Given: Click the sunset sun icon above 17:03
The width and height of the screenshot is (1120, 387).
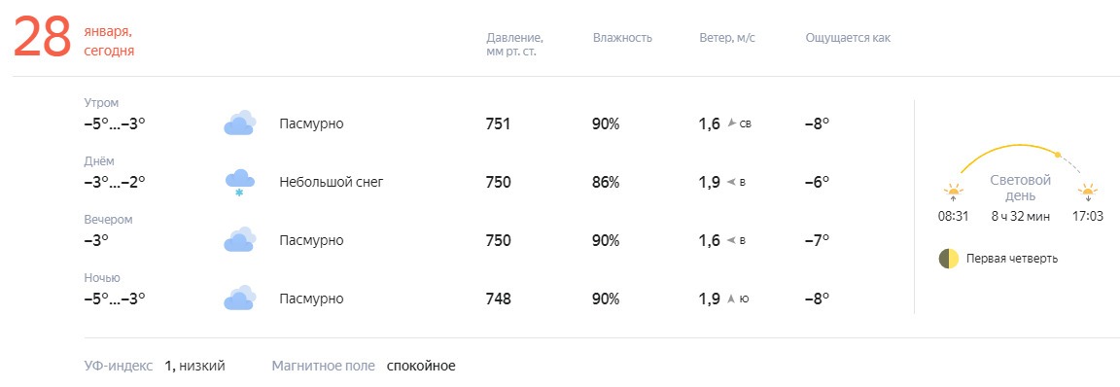Looking at the screenshot, I should coord(1087,193).
